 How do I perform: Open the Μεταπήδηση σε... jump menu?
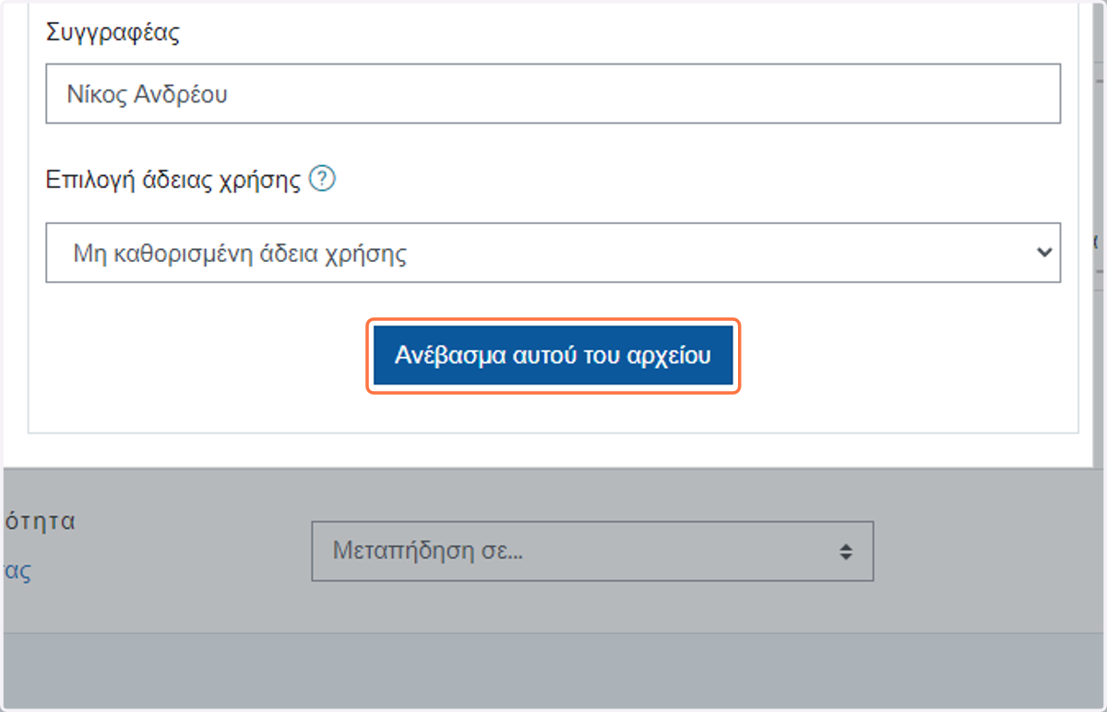(x=592, y=552)
